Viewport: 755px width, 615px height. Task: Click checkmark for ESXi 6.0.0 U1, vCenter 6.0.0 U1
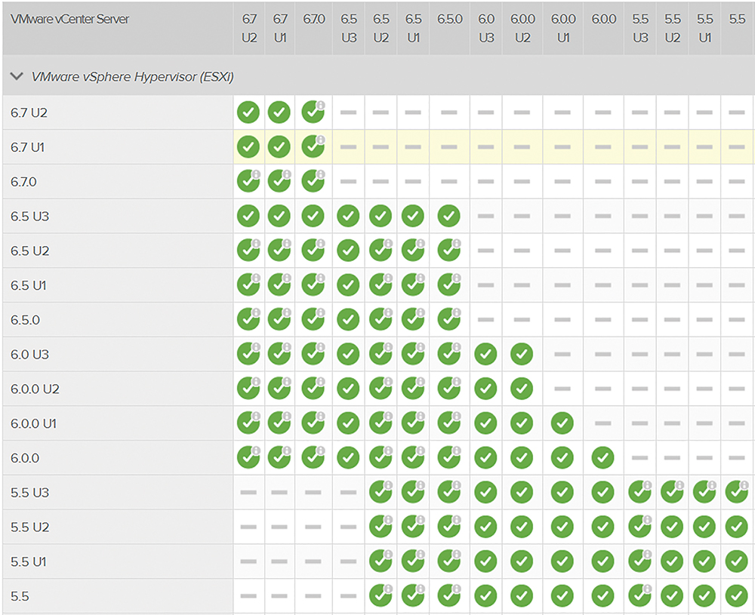pyautogui.click(x=562, y=423)
